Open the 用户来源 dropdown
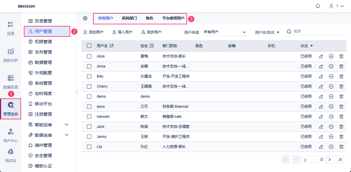Image resolution: width=351 pixels, height=172 pixels. (225, 32)
